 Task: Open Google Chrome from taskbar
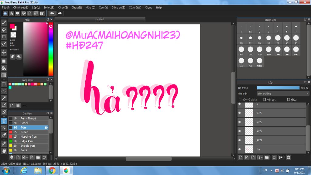[52, 171]
